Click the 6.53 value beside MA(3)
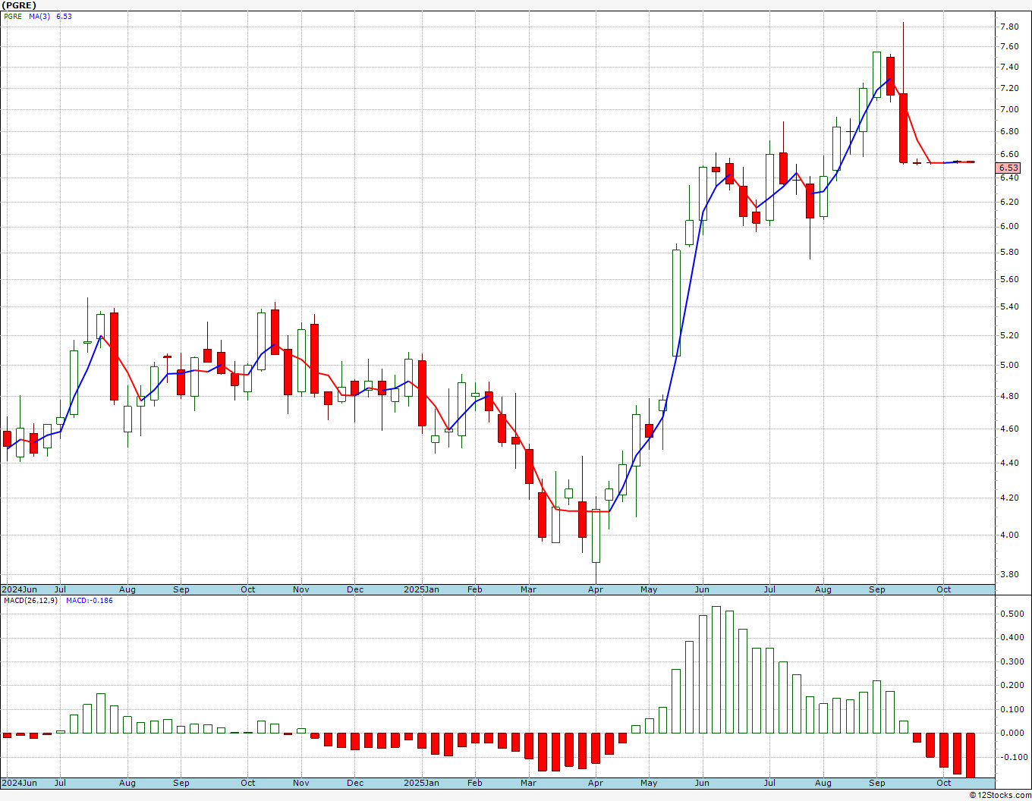 [x=64, y=16]
